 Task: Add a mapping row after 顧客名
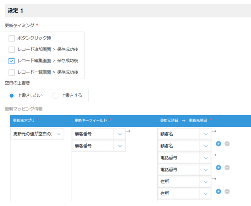(218, 144)
